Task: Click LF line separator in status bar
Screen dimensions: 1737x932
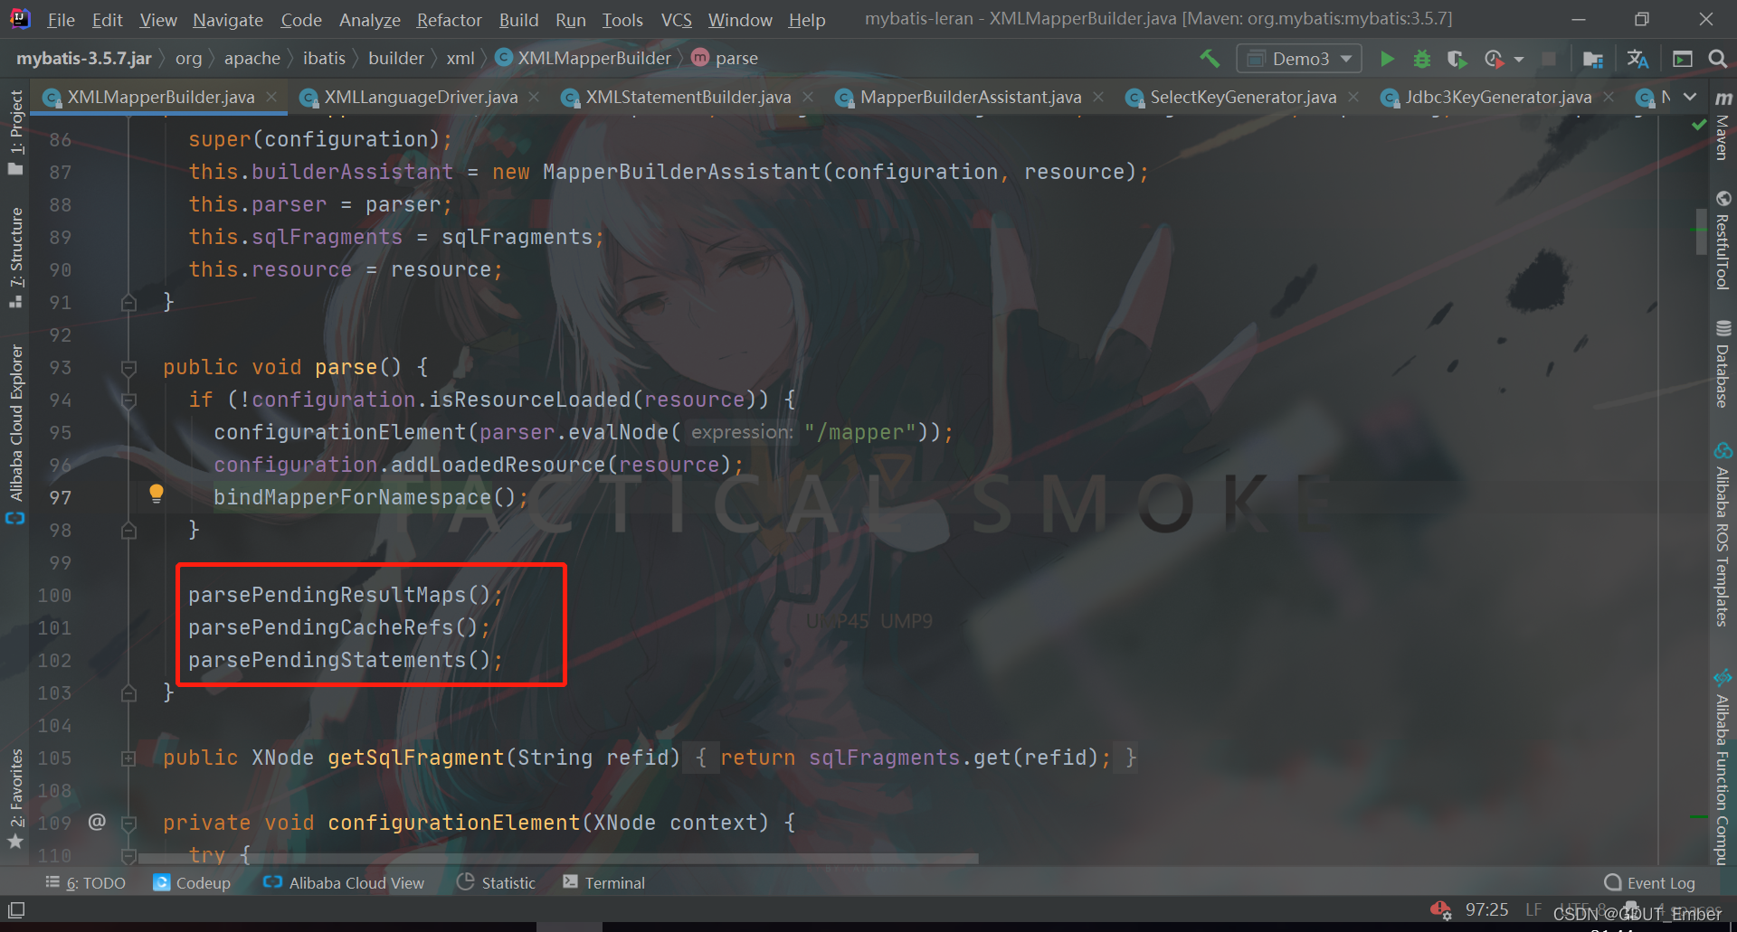Action: (x=1533, y=909)
